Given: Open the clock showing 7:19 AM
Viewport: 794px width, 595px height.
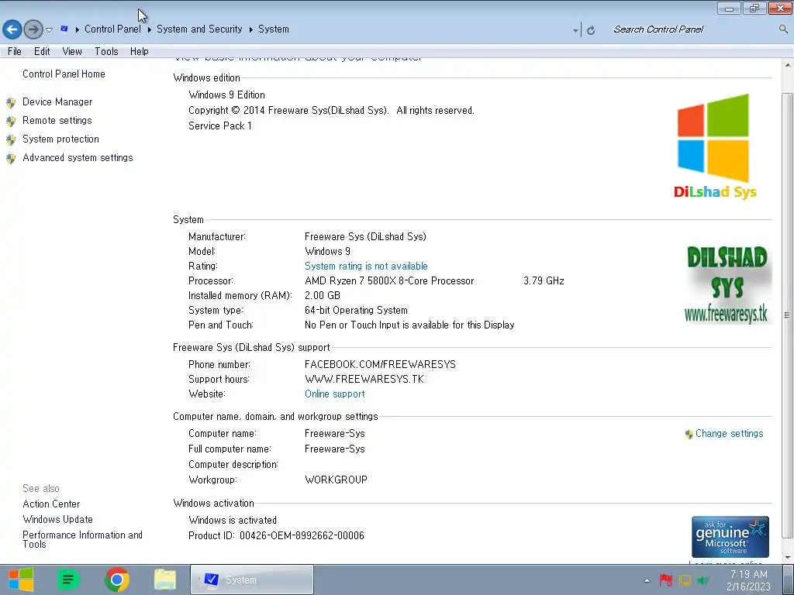Looking at the screenshot, I should [x=748, y=580].
